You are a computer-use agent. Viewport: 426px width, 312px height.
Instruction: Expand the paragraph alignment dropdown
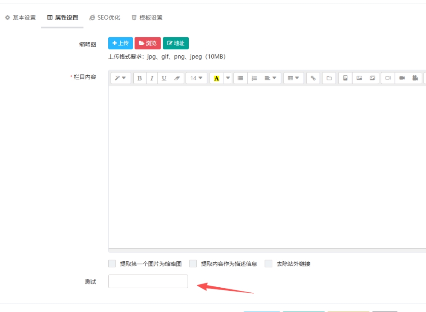[x=270, y=78]
